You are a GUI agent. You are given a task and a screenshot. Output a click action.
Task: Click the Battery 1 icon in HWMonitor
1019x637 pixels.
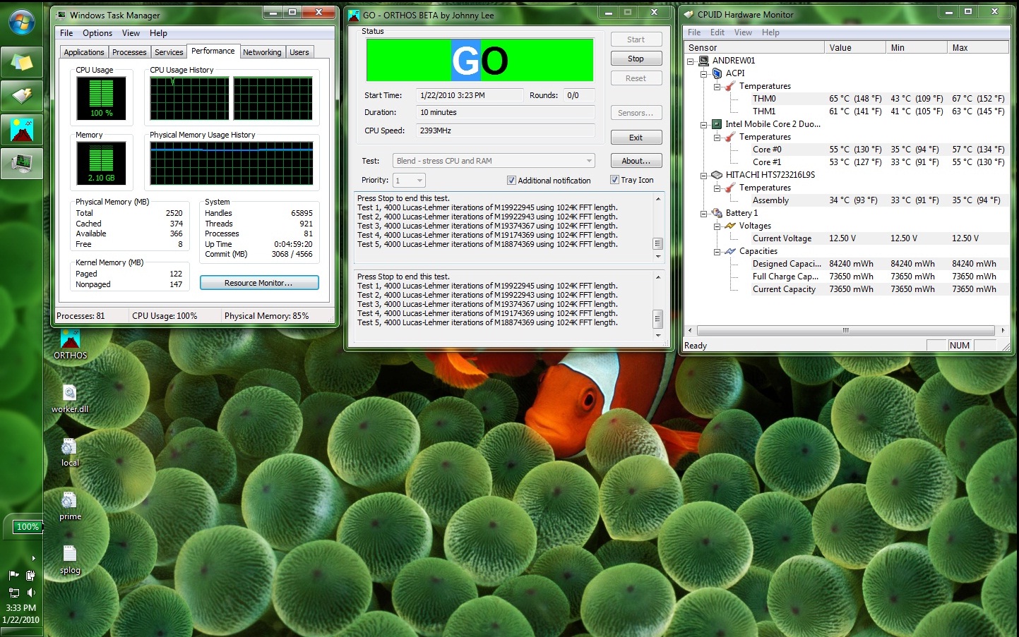pyautogui.click(x=717, y=213)
